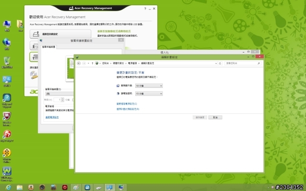Click 變更電源設定 link in screen saver dialog

pyautogui.click(x=52, y=117)
